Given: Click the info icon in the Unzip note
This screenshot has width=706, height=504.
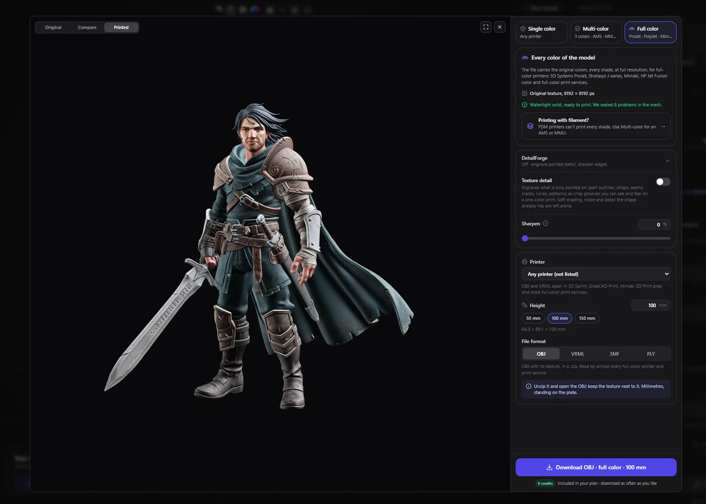Looking at the screenshot, I should [x=529, y=386].
